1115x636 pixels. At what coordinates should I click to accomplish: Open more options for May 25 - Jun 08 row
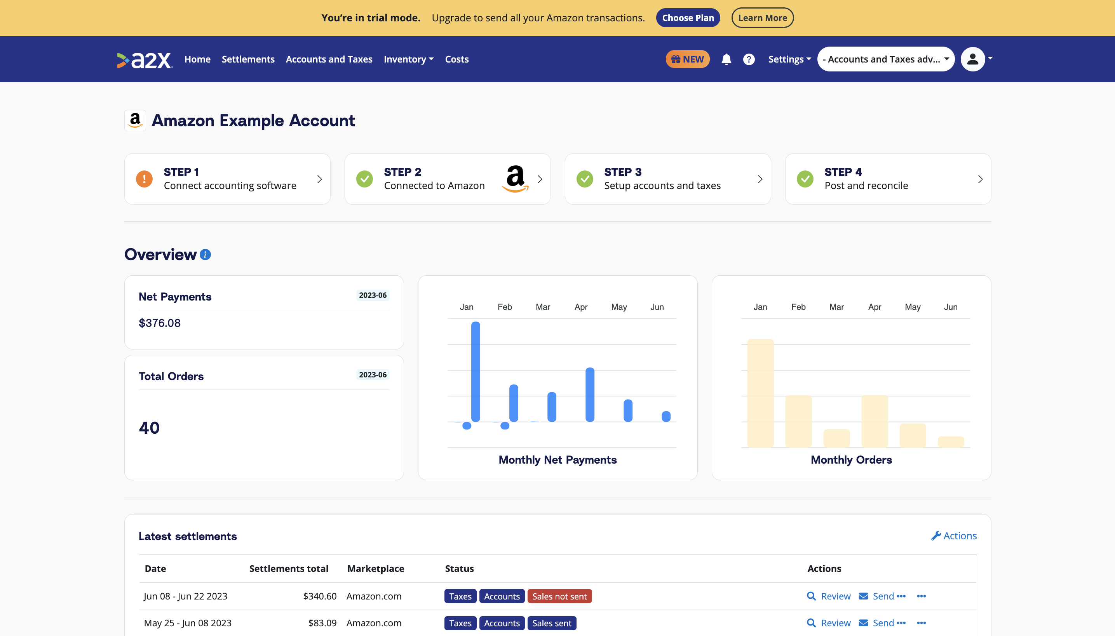click(x=922, y=623)
